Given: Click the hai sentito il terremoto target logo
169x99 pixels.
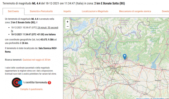Looking at the screenshot, I should point(17,82).
